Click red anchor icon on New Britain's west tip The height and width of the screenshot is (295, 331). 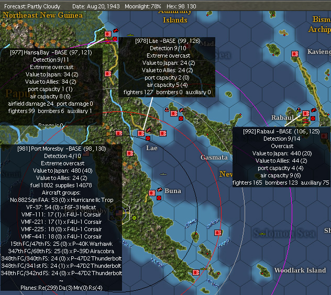click(x=167, y=110)
